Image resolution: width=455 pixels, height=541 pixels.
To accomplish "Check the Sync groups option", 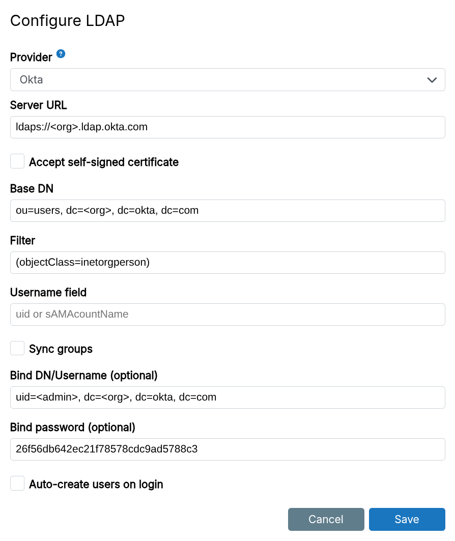I will [17, 348].
